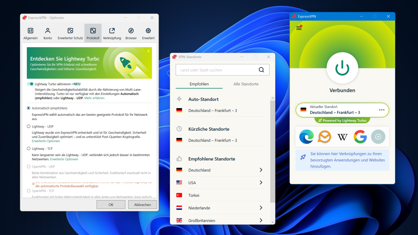Screen dimensions: 418x235
Task: Click the rocket icon in the shortcut hint
Action: click(x=303, y=157)
